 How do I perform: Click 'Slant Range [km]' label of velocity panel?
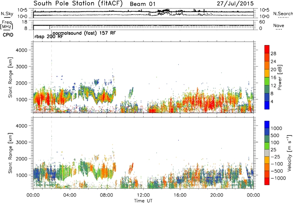[x=10, y=153]
